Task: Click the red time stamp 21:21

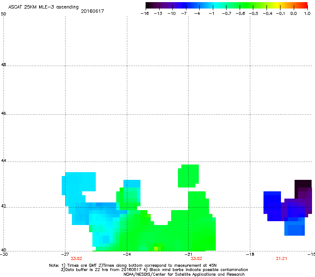Action: tap(281, 259)
